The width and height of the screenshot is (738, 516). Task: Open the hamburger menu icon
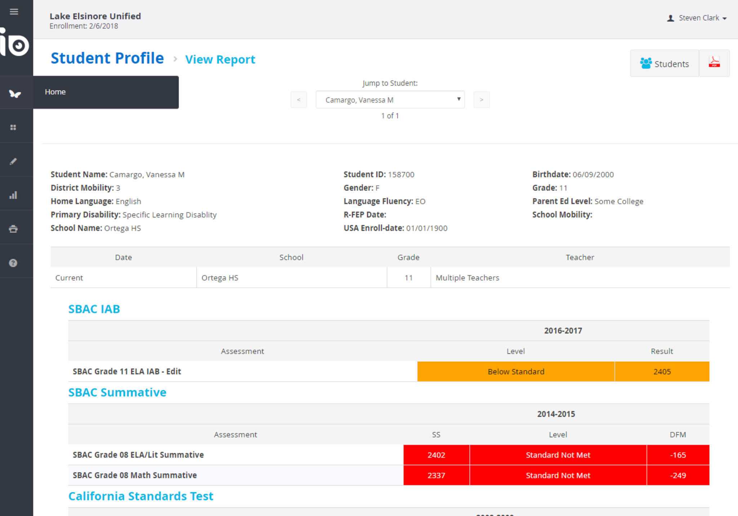(14, 12)
